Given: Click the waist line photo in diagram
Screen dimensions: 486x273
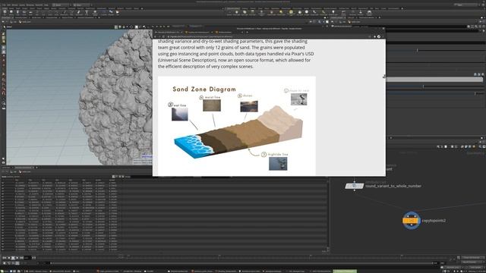Looking at the screenshot, I should [212, 105].
